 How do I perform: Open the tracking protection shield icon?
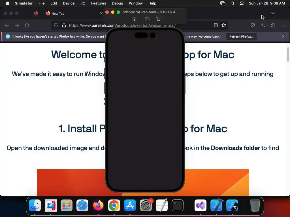pyautogui.click(x=56, y=25)
